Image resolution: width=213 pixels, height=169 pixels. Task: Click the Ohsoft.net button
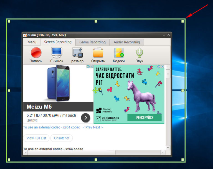61,138
